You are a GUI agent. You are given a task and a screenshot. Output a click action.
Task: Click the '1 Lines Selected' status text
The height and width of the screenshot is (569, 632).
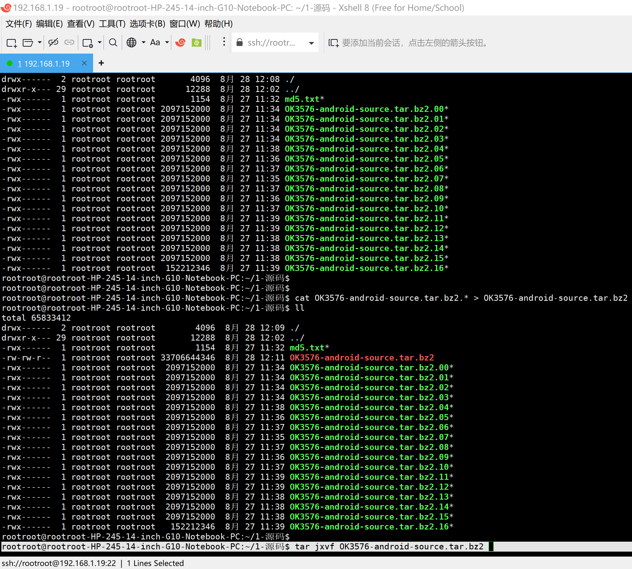coord(155,563)
